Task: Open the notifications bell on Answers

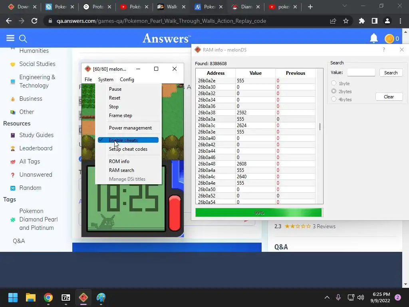Action: coord(373,38)
